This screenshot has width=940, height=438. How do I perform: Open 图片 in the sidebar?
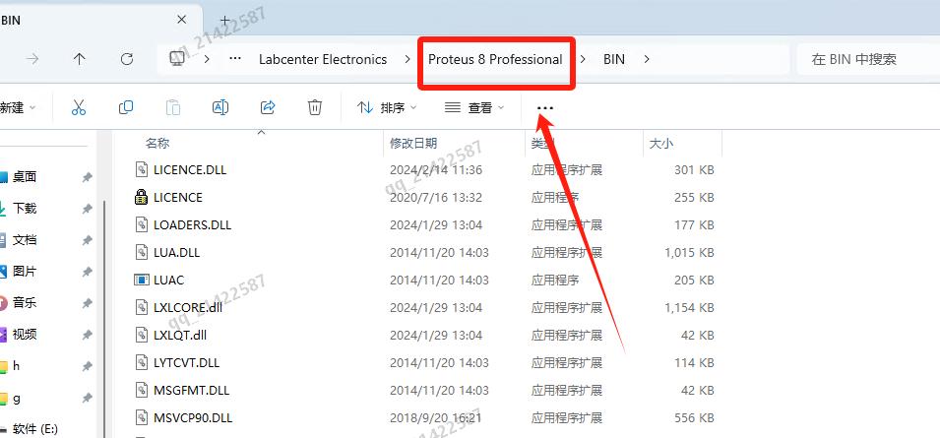click(x=25, y=272)
